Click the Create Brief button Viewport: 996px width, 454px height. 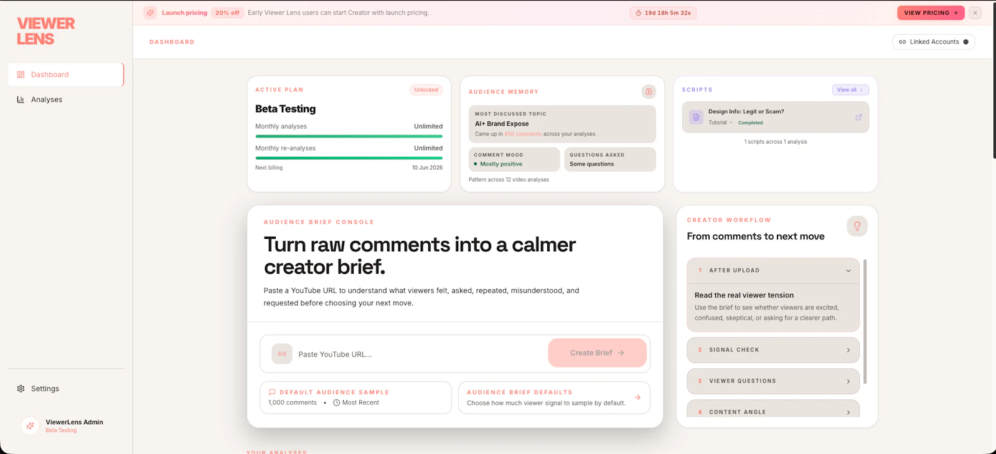(597, 353)
